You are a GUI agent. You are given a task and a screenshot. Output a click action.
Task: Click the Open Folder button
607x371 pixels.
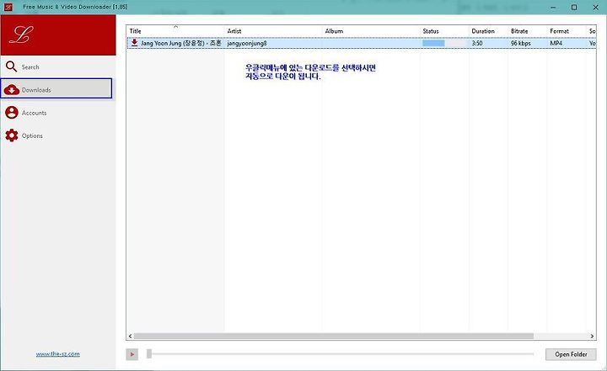(571, 354)
